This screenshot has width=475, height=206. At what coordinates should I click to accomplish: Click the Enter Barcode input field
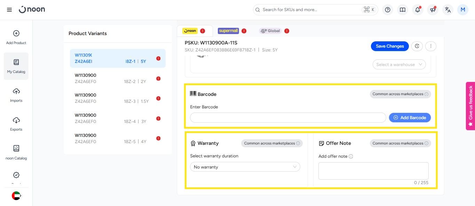click(x=288, y=118)
